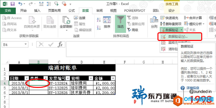The height and width of the screenshot is (108, 216).
Task: Switch to the 开始 ribbon tab
Action: point(23,11)
